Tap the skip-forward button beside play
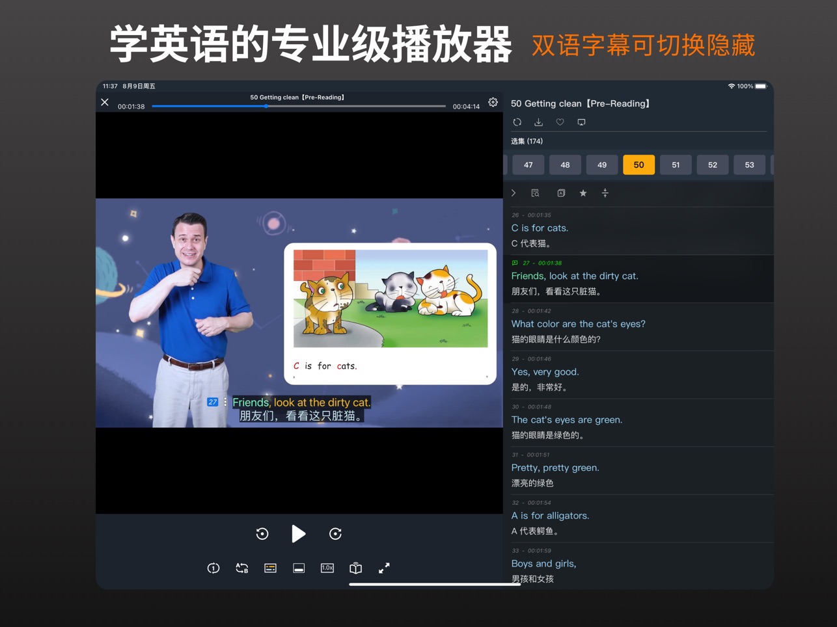Image resolution: width=837 pixels, height=627 pixels. 335,534
